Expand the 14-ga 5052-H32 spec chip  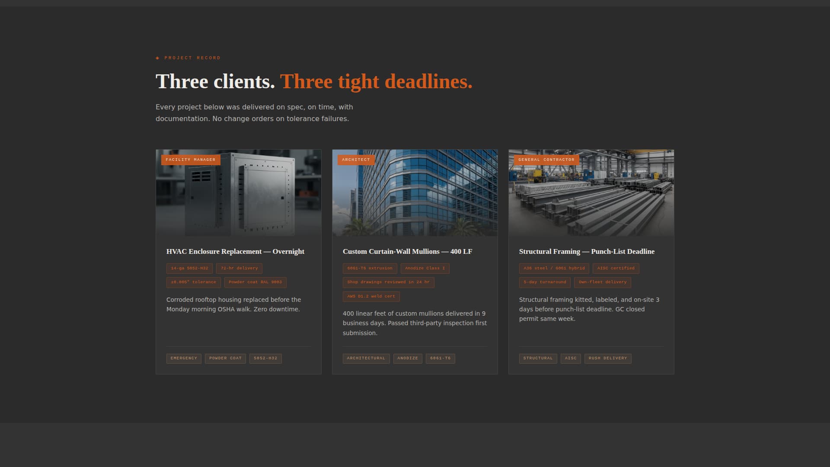coord(189,268)
